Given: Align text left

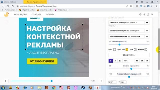Looking at the screenshot, I should (137, 61).
